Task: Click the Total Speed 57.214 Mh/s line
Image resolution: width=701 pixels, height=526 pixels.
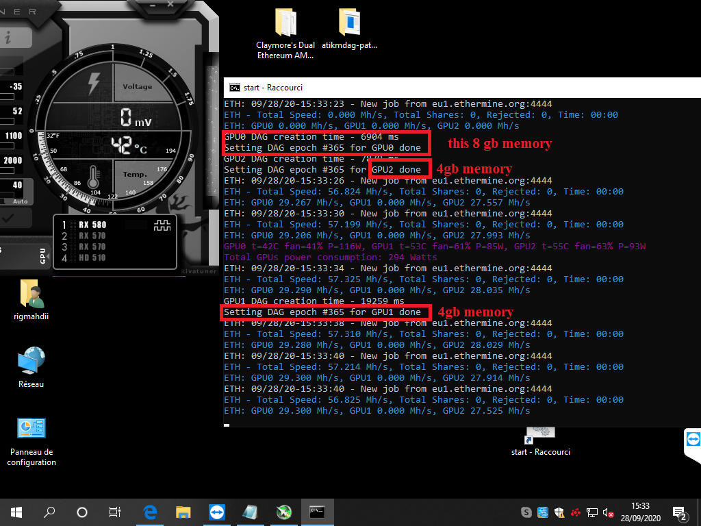Action: tap(424, 367)
